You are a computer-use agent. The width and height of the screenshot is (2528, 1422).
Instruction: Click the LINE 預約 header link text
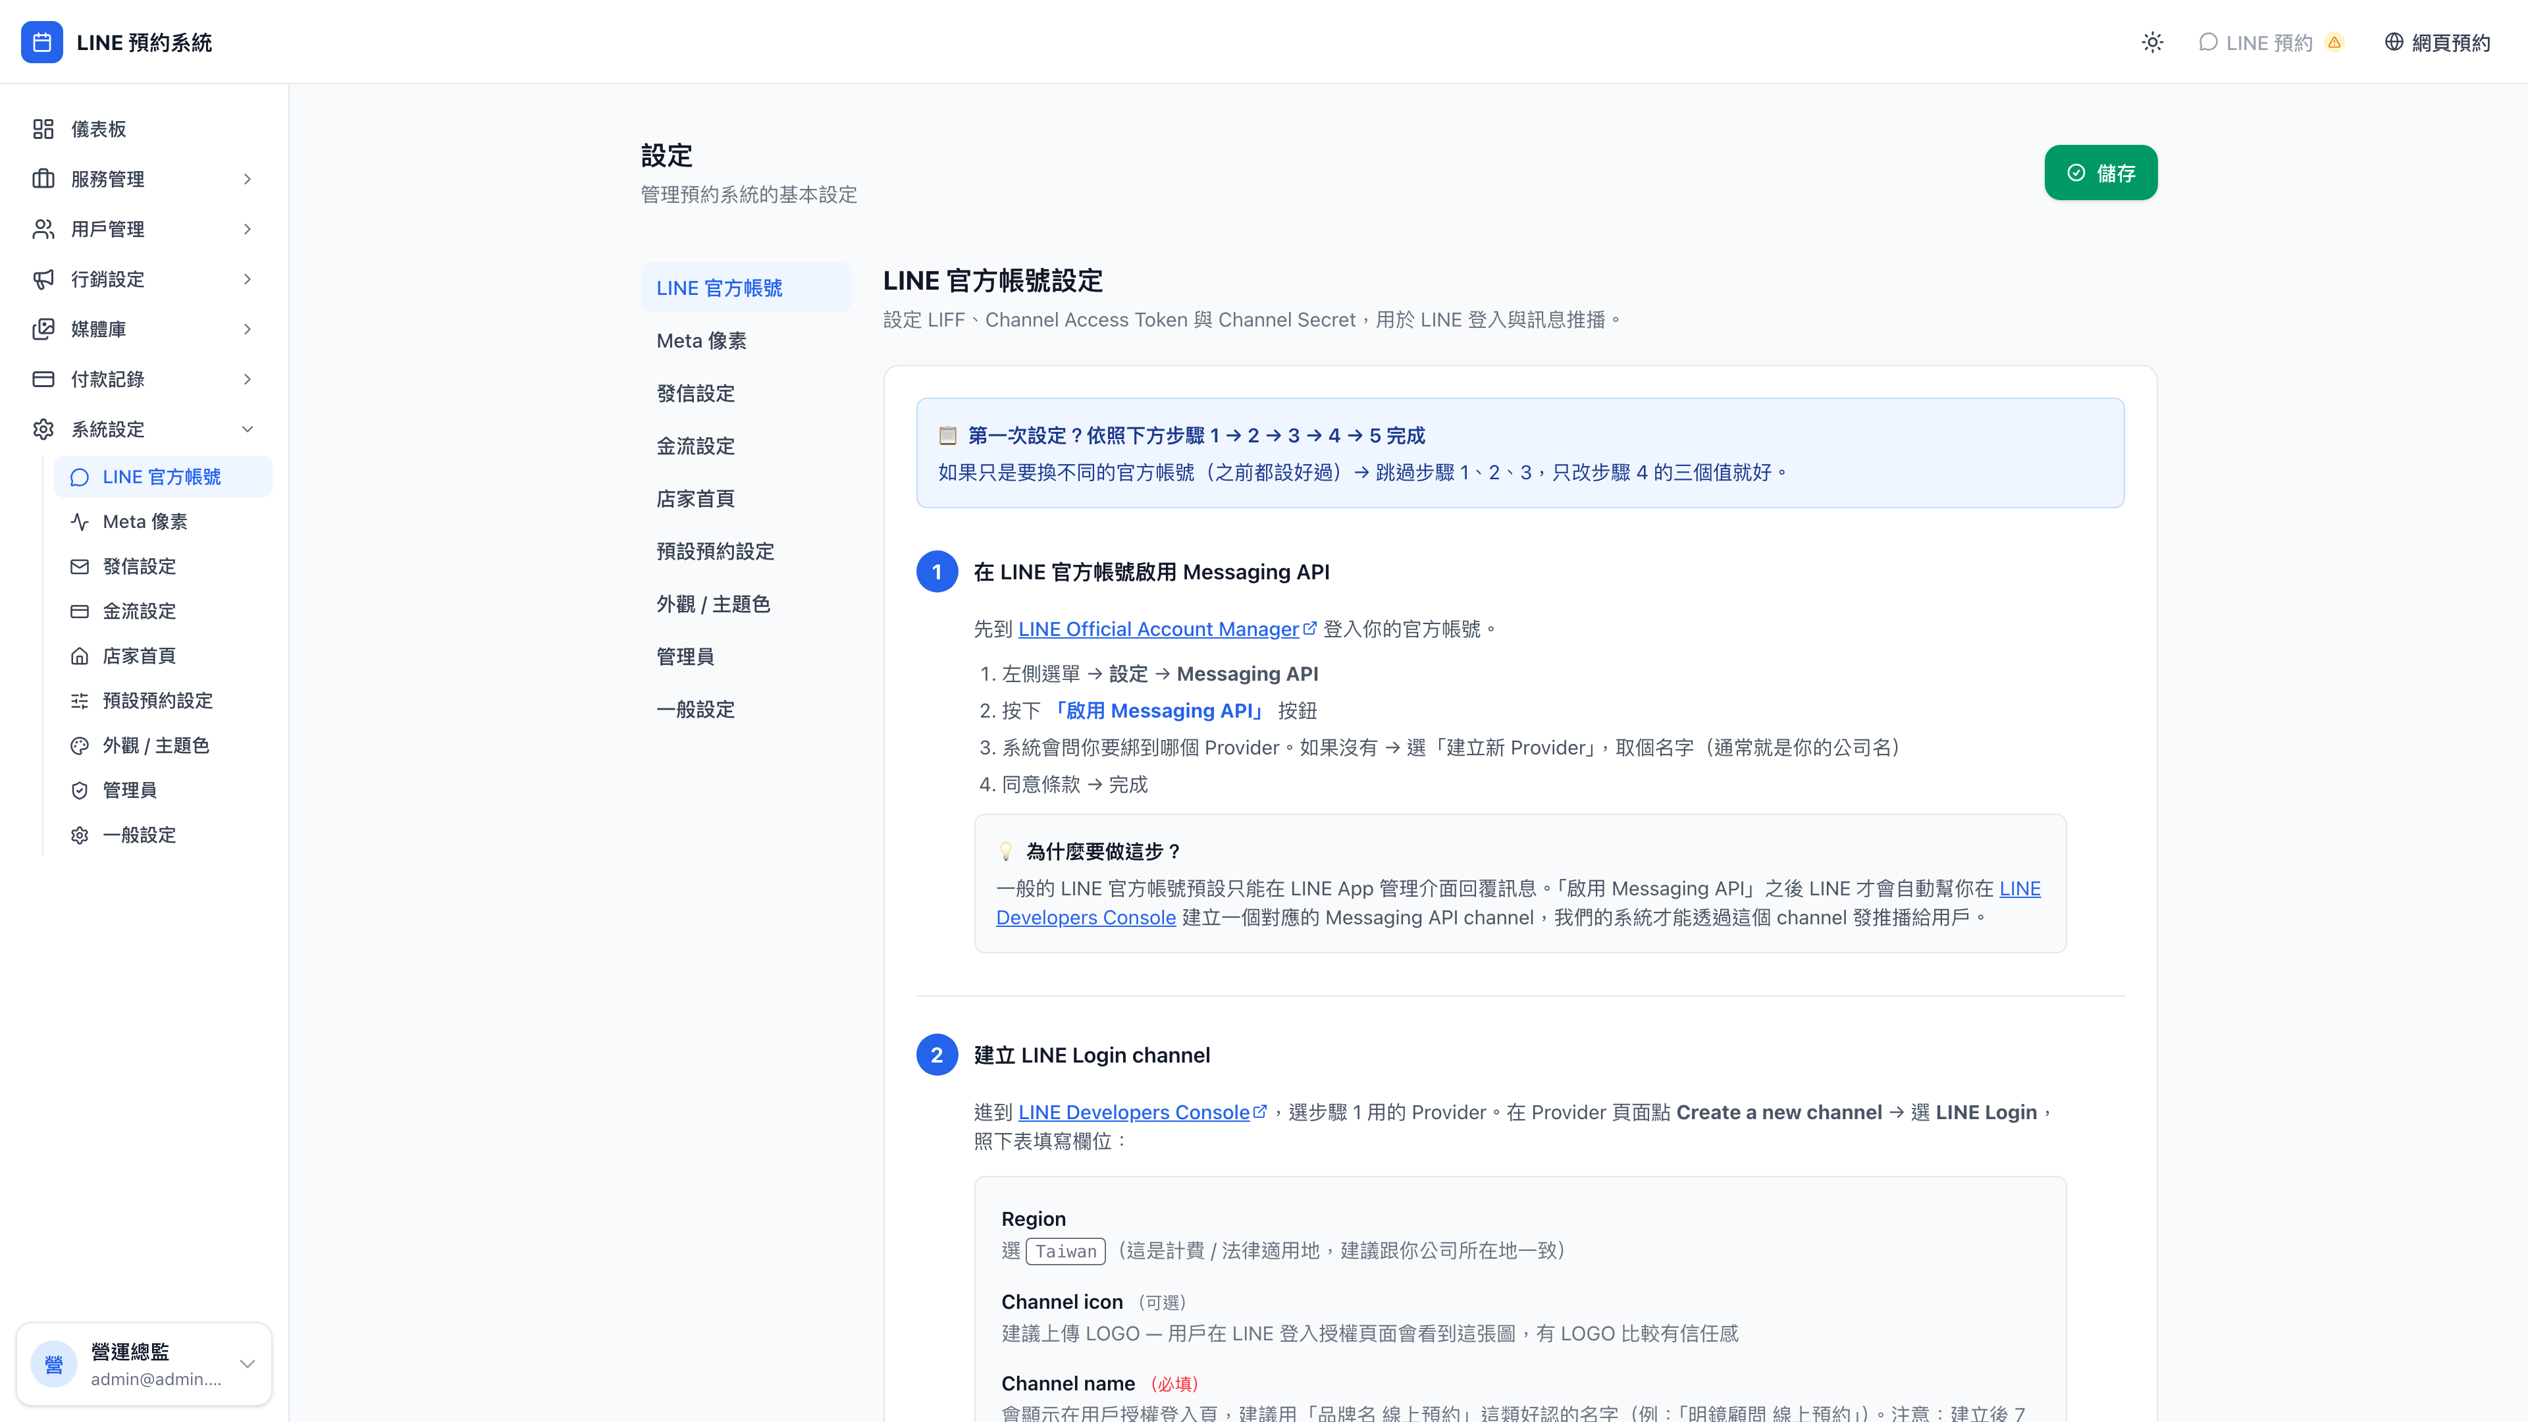click(x=2269, y=42)
